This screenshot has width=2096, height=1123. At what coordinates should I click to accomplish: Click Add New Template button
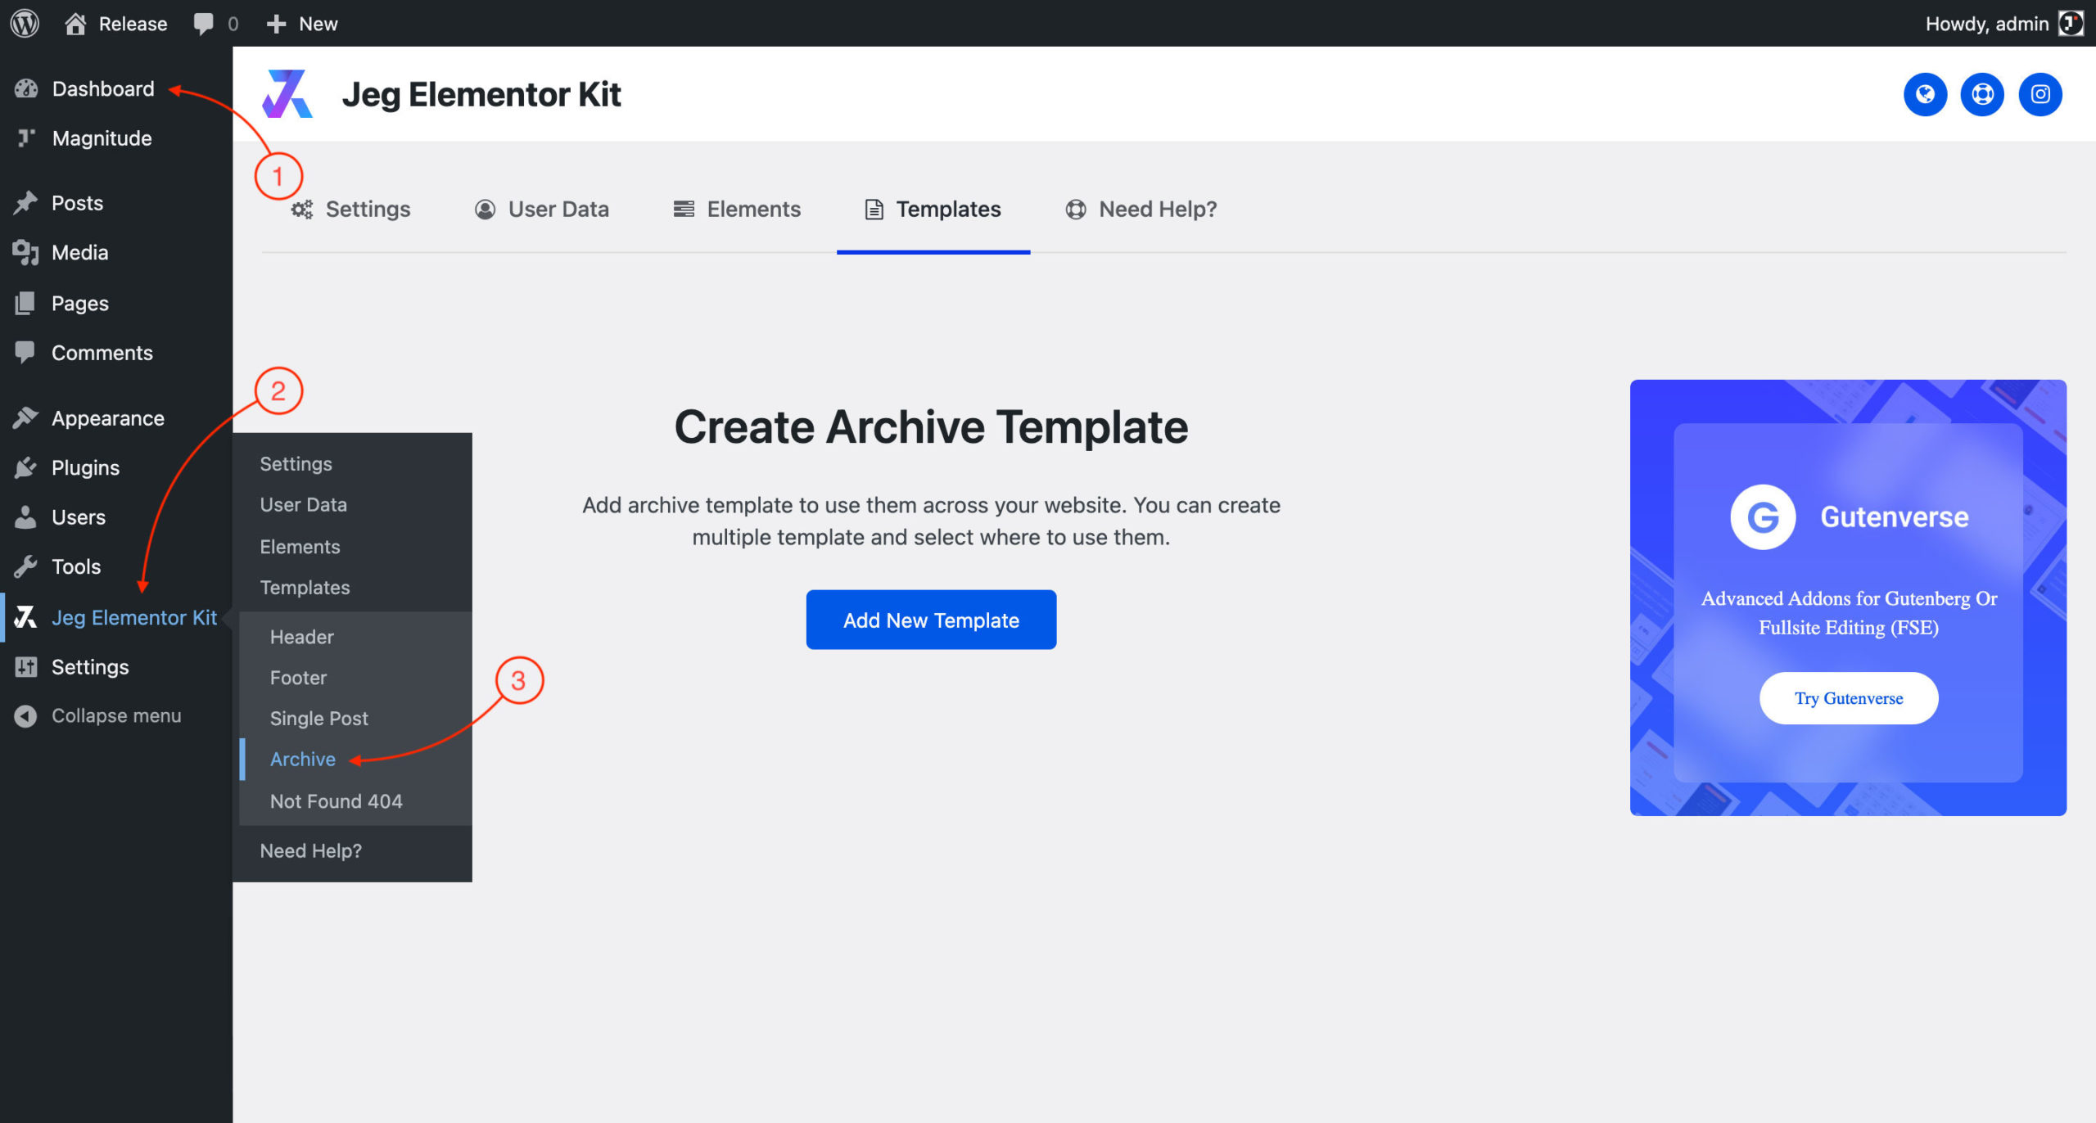tap(931, 620)
